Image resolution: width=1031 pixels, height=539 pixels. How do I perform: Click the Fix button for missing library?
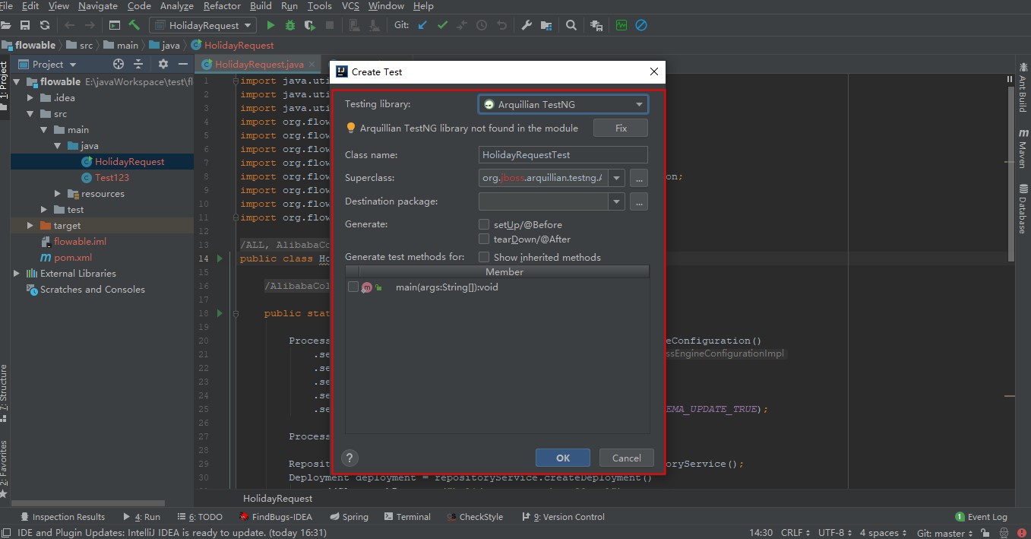[621, 128]
